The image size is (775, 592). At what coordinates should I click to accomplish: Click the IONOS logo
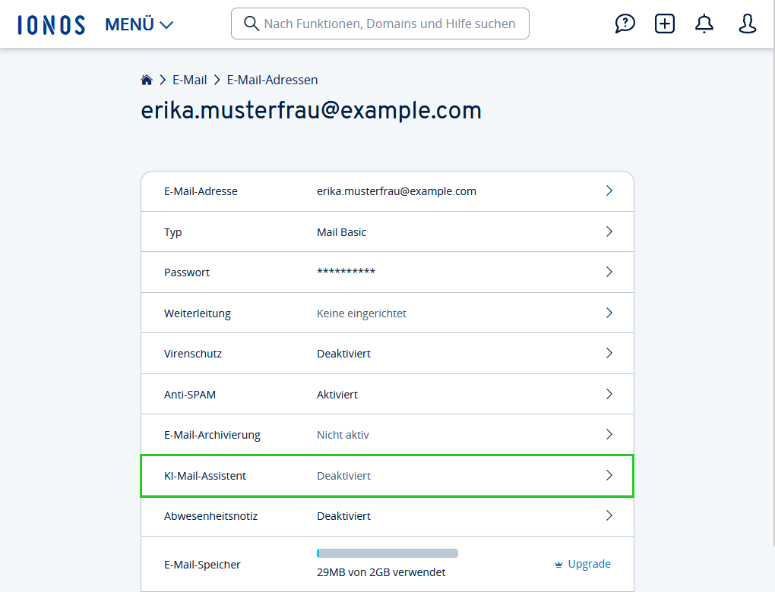(x=52, y=25)
